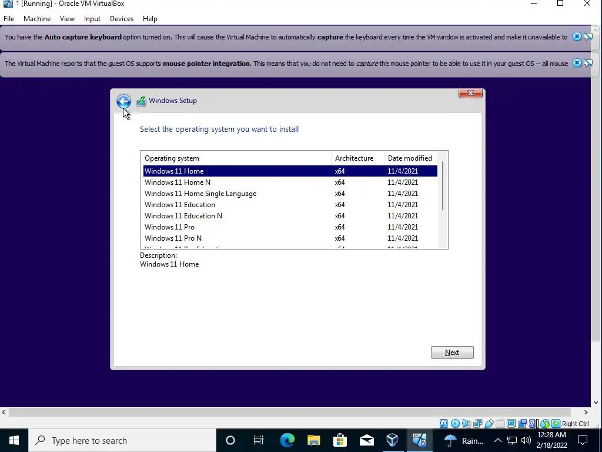Click the Architecture column header
The image size is (602, 452).
(x=358, y=158)
